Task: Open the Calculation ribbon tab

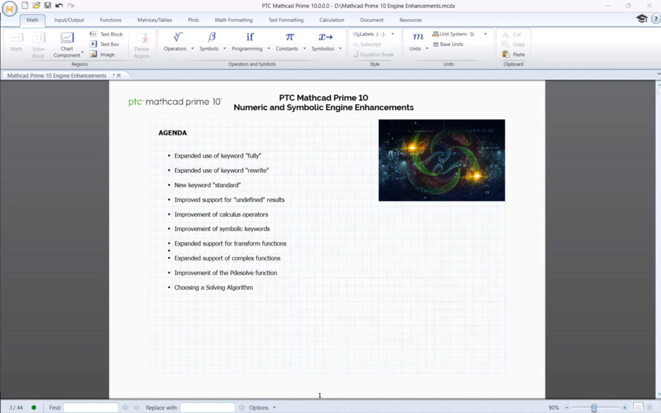Action: (332, 20)
